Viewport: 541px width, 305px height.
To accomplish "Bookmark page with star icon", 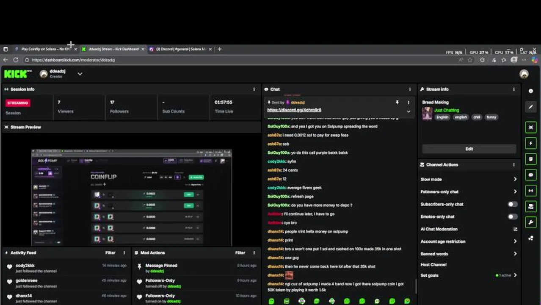I will [470, 60].
